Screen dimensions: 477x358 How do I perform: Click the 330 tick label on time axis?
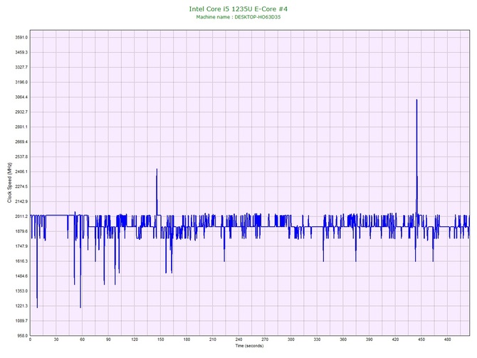(318, 339)
